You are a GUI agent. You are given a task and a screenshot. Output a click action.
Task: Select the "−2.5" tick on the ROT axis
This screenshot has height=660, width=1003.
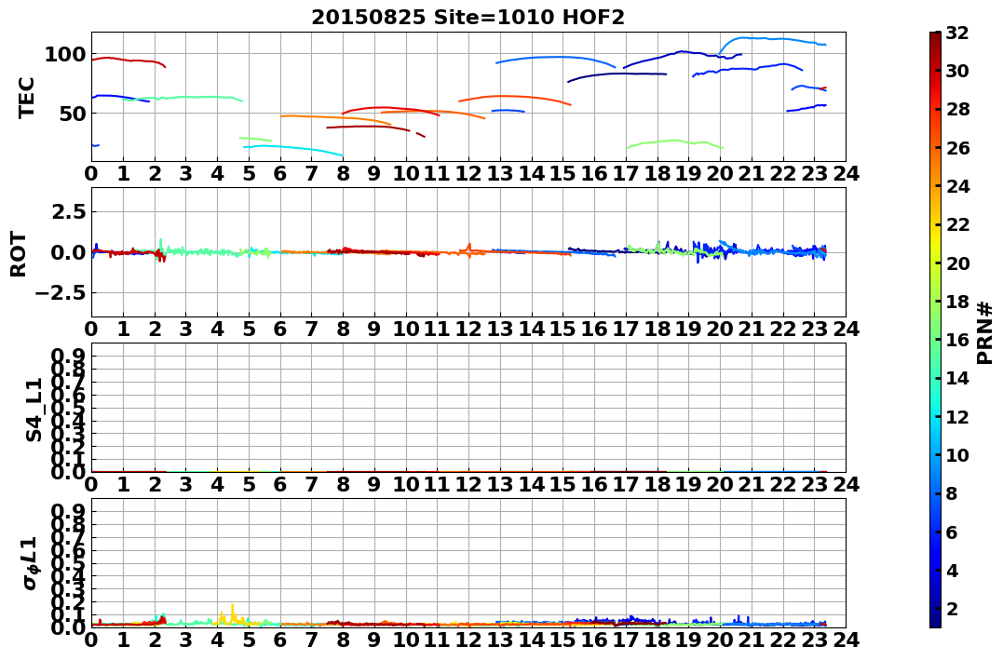click(x=61, y=293)
